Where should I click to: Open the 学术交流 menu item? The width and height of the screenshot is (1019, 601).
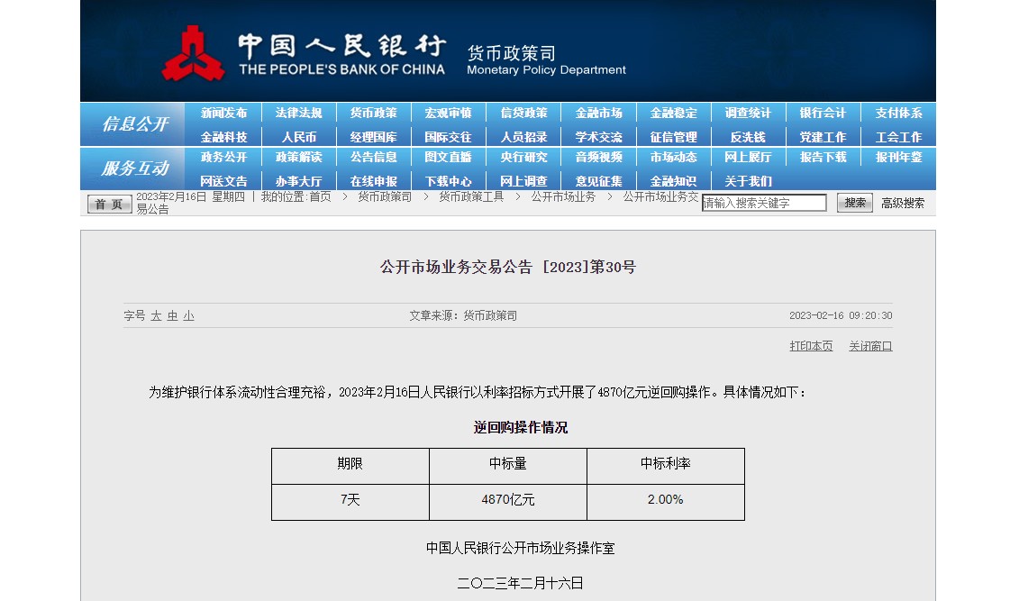(x=598, y=137)
